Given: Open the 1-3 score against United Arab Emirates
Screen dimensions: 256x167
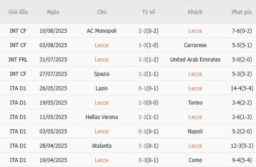Looking at the screenshot, I should 143,59.
